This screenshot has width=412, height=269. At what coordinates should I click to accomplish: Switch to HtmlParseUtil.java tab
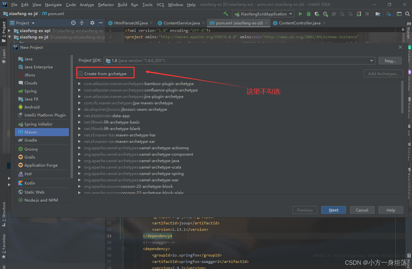131,23
